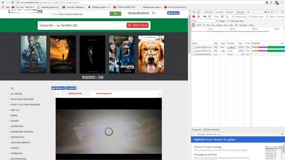The image size is (285, 160).
Task: Switch to the Console DevTools tab
Action: click(x=219, y=12)
